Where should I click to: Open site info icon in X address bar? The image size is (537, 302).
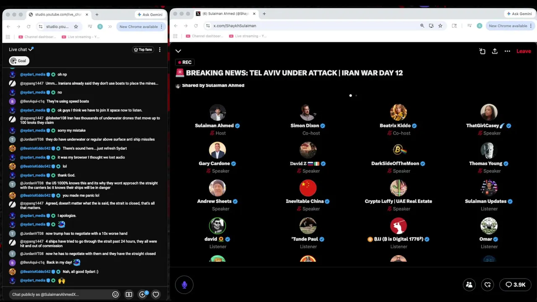208,26
